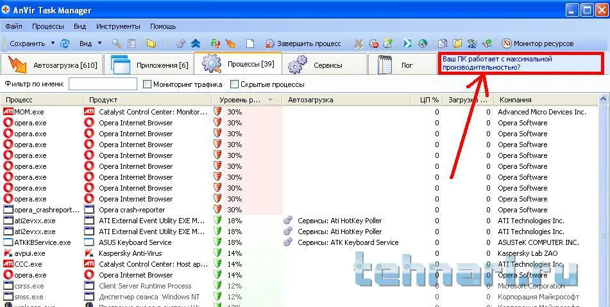This screenshot has width=610, height=307.
Task: Click the box with green arrow icon
Action: click(388, 43)
